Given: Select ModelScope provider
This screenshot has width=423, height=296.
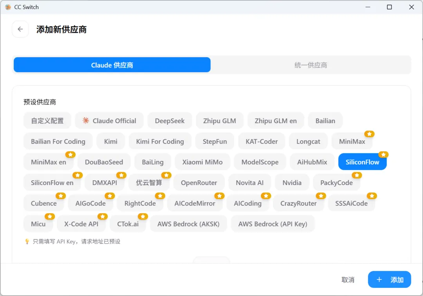Looking at the screenshot, I should pos(260,162).
